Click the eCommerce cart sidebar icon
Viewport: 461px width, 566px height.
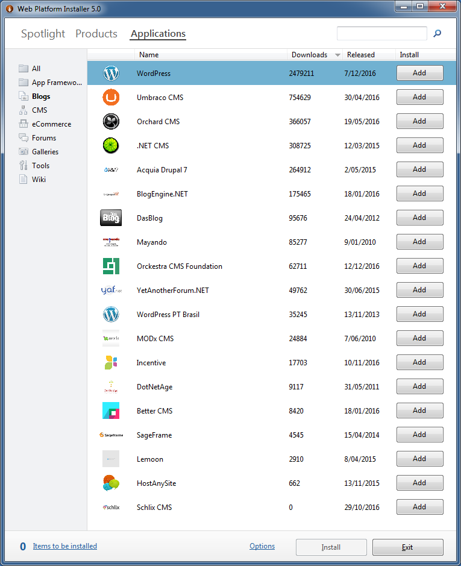[24, 124]
